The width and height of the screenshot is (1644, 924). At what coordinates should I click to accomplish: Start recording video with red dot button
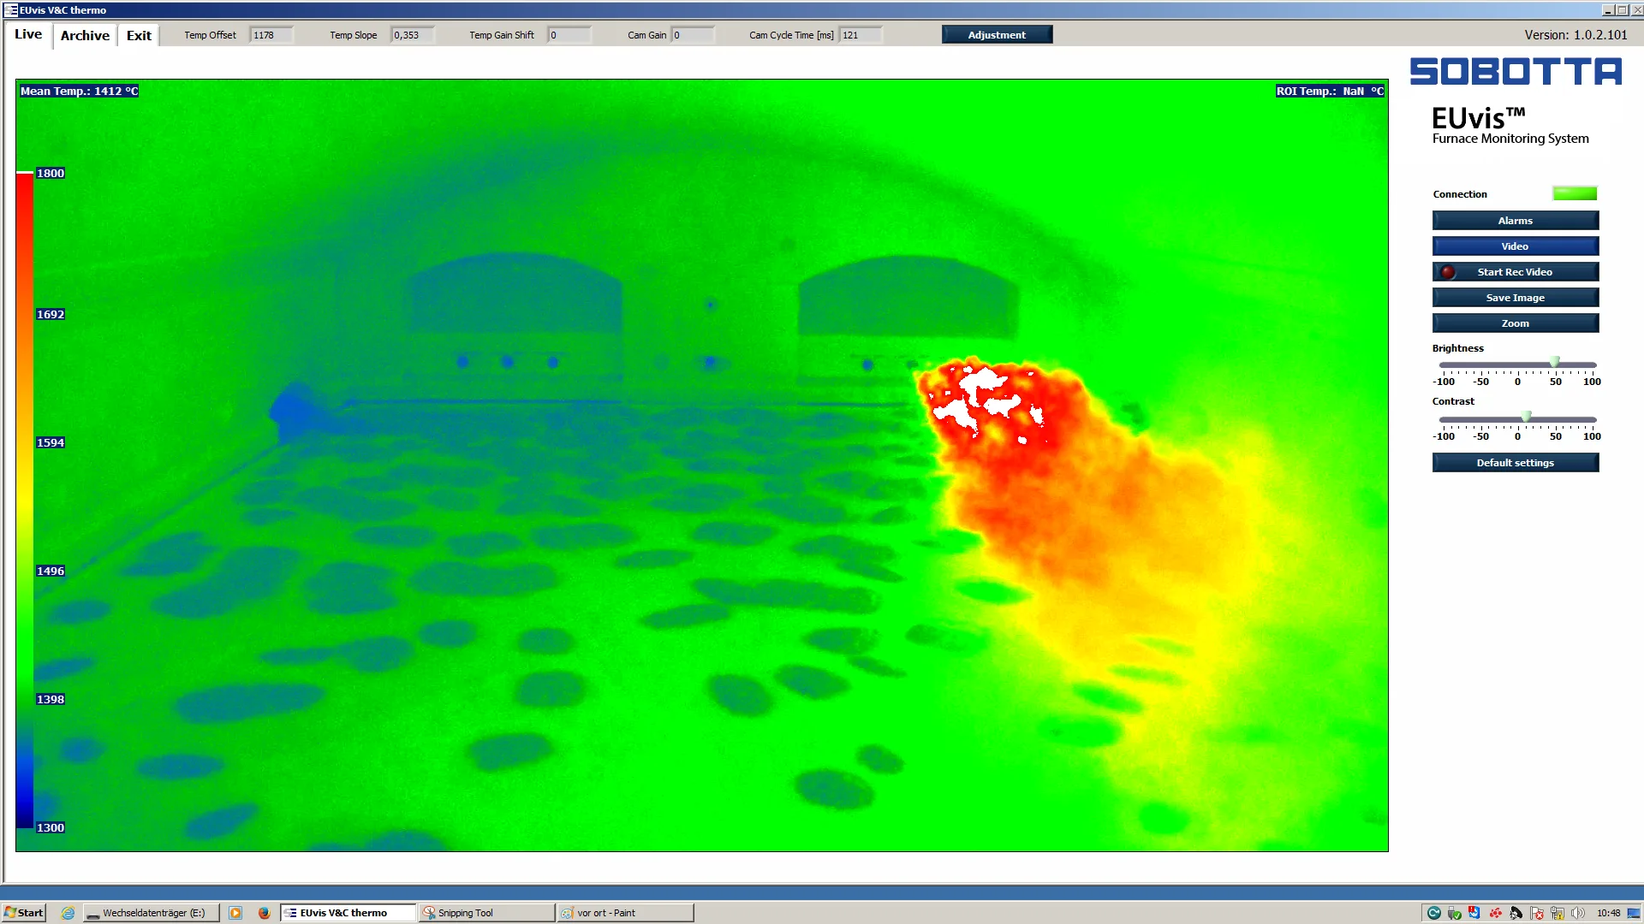[1515, 272]
